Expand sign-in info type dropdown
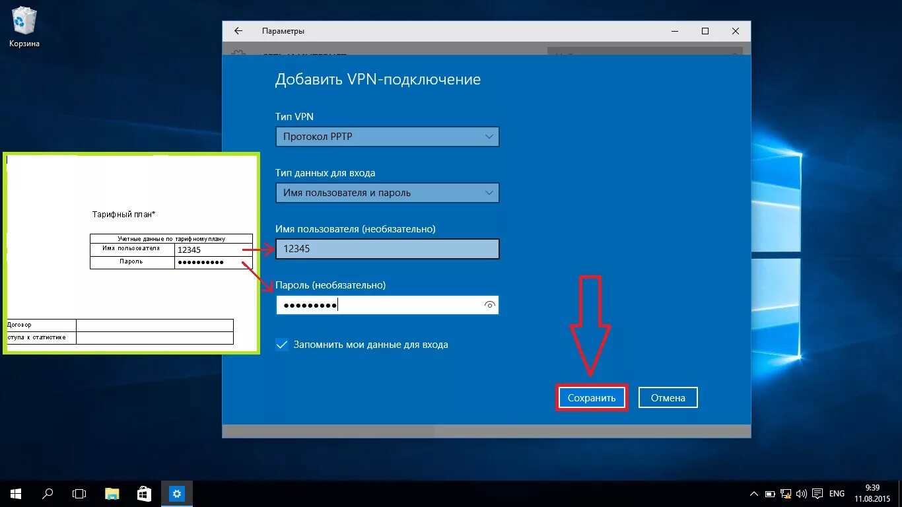 pos(387,193)
